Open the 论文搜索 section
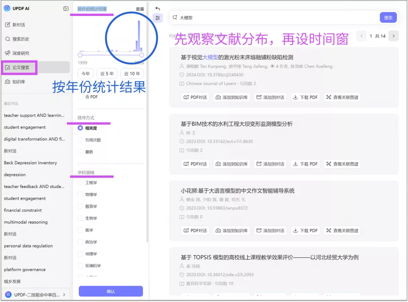Viewport: 408px width, 302px height. click(x=25, y=68)
